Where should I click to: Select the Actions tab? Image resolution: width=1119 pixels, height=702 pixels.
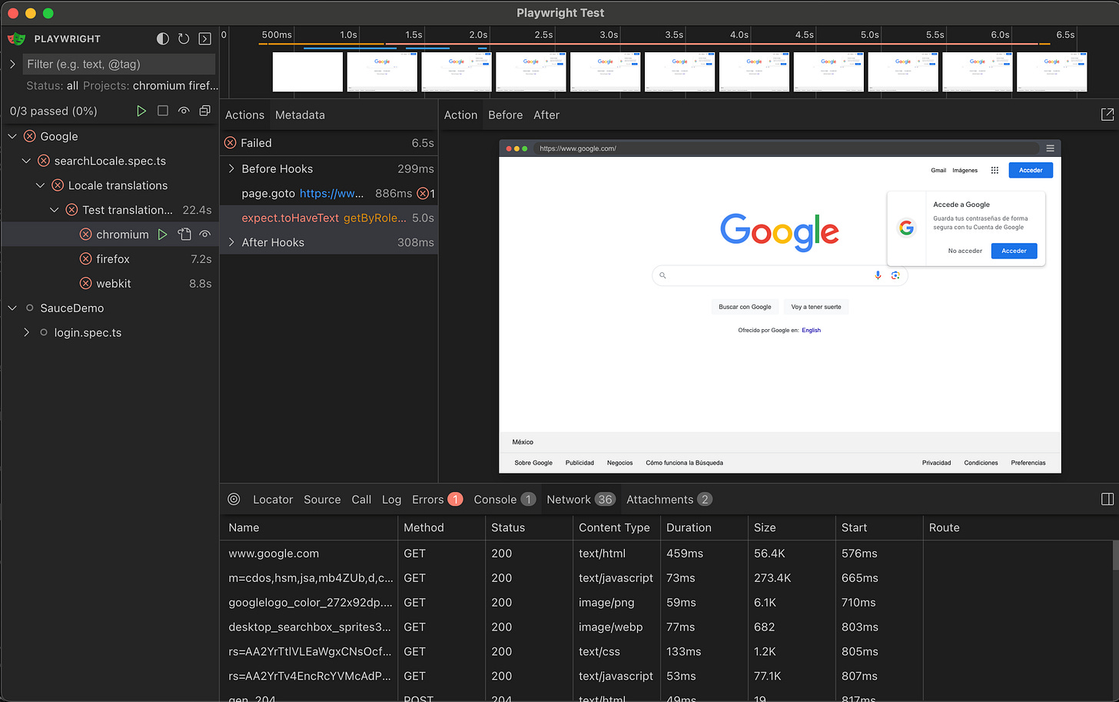pos(244,115)
